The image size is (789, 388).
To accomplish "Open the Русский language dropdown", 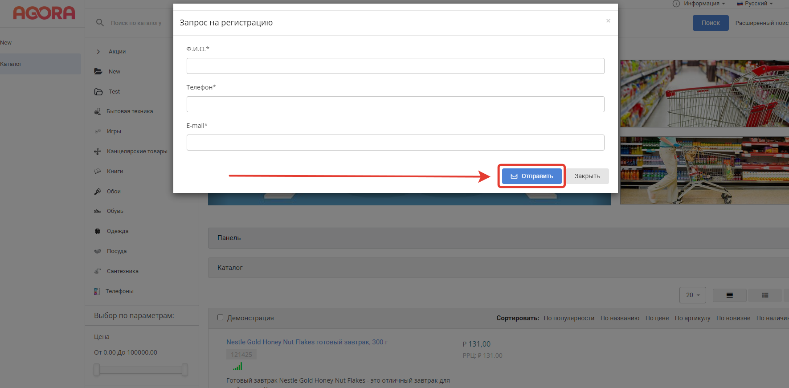I will tap(756, 4).
